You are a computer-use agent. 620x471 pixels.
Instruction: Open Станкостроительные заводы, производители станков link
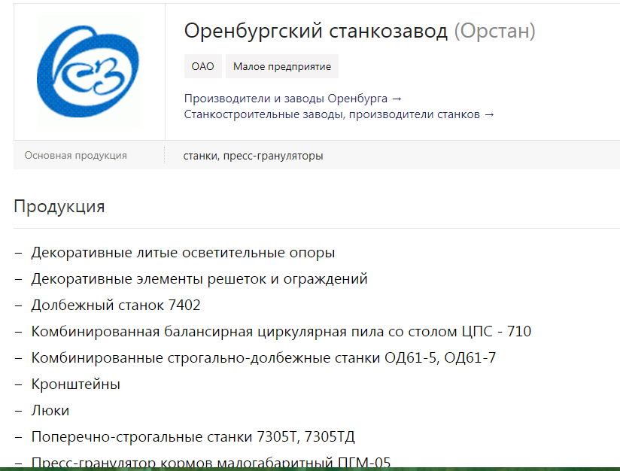pos(339,114)
